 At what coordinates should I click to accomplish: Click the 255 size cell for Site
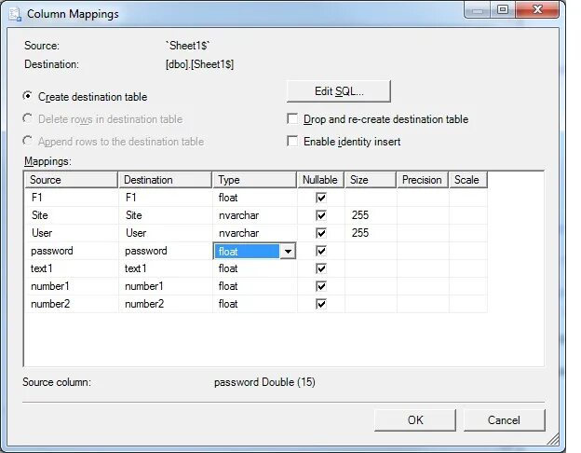371,215
